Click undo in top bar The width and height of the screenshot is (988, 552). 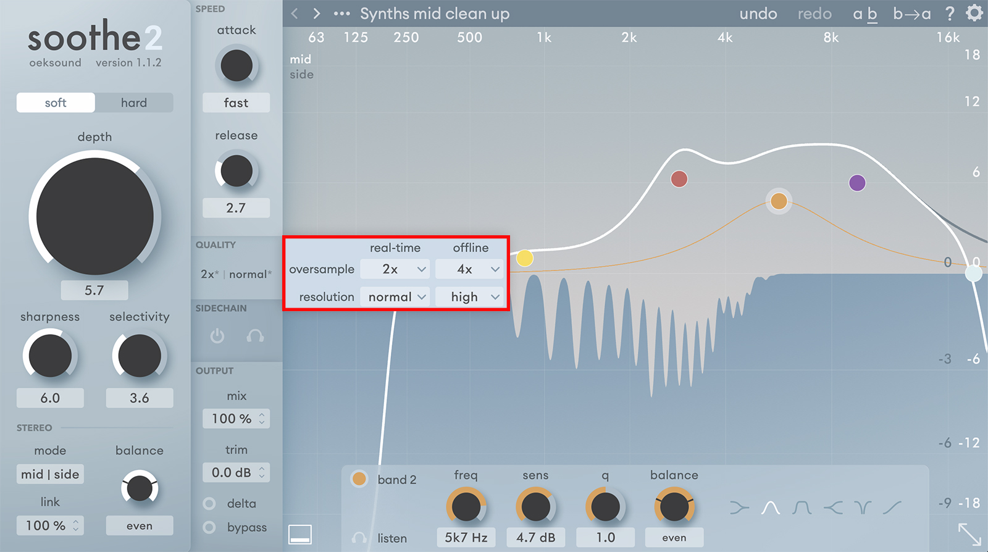[x=758, y=14]
